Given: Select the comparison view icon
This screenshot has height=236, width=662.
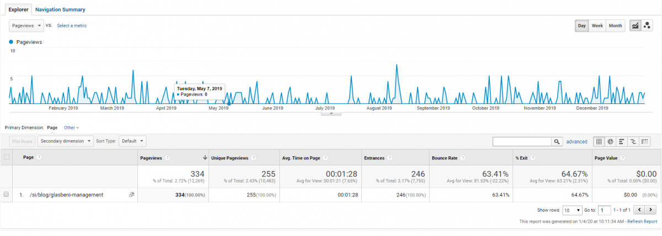Looking at the screenshot, I should click(633, 141).
